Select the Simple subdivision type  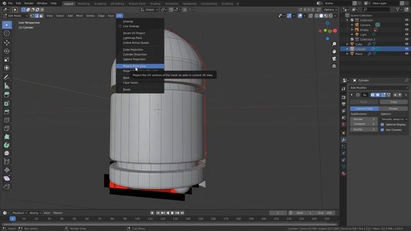click(393, 108)
